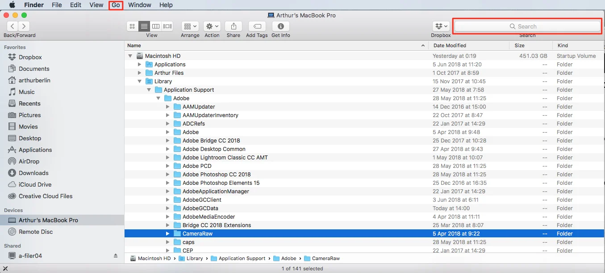This screenshot has height=273, width=605.
Task: Select the Bridge CC 2018 Extensions folder
Action: click(x=365, y=225)
